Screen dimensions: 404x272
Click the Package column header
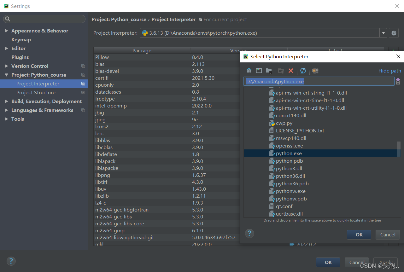pos(142,50)
